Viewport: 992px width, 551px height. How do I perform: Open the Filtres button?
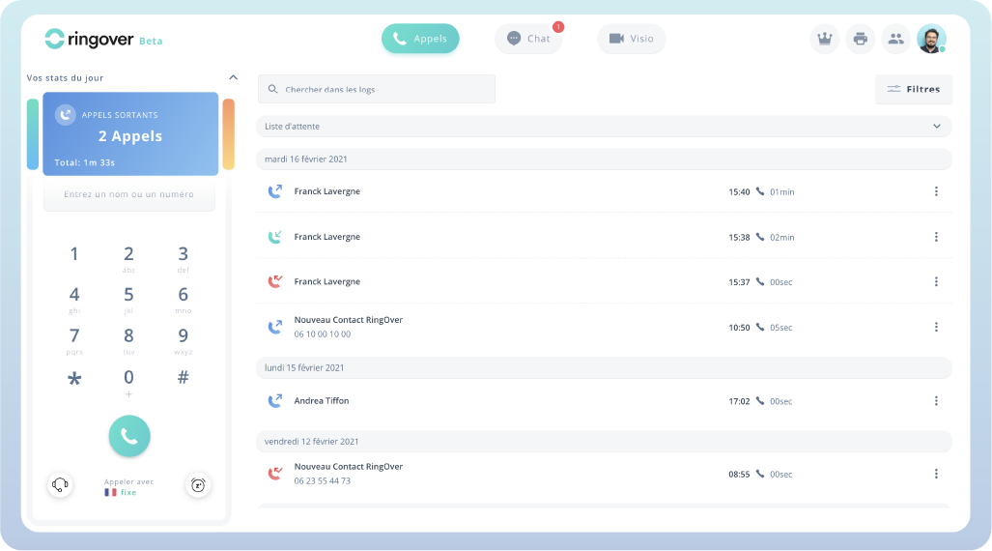point(914,89)
